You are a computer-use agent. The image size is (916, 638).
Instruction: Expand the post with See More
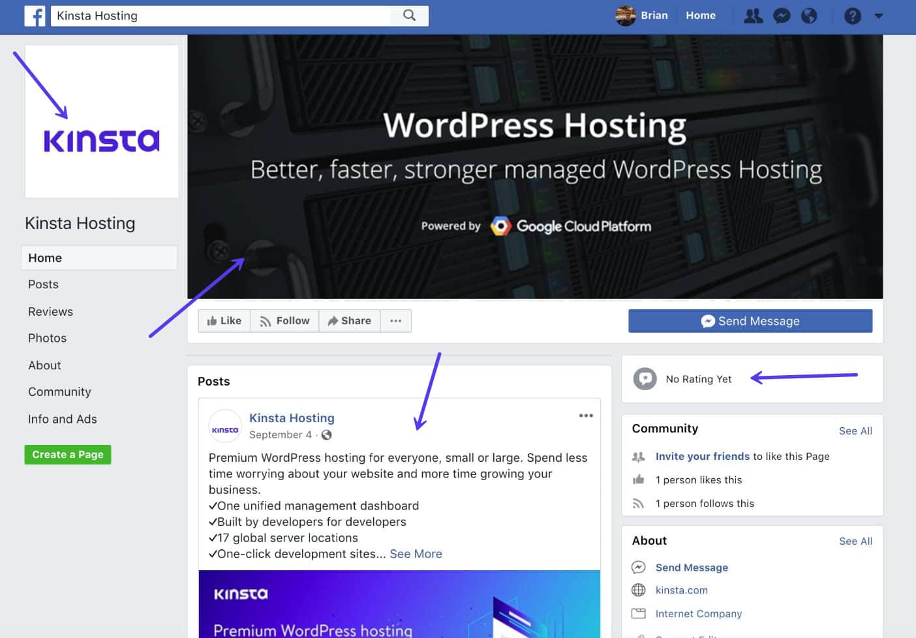416,554
